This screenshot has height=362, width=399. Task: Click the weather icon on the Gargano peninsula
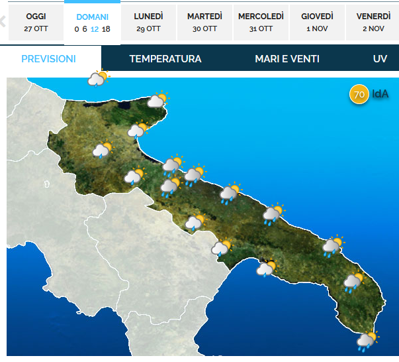[158, 99]
